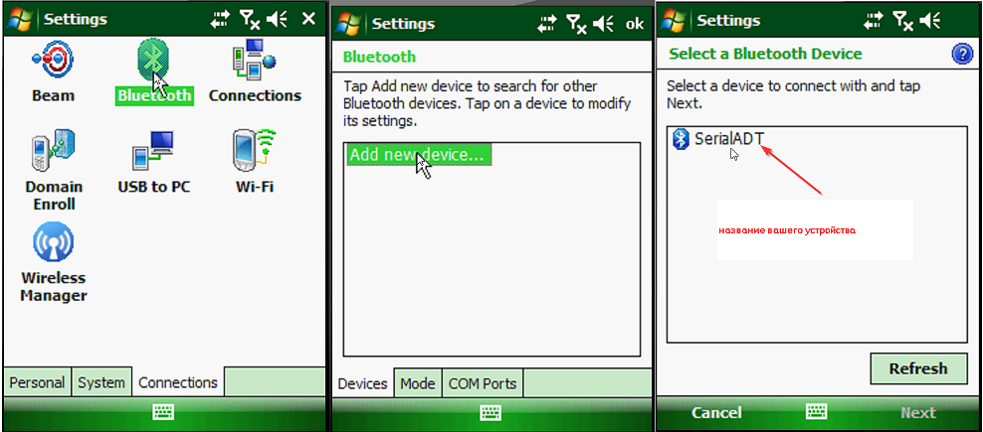
Task: Switch to the COM Ports tab
Action: pos(483,383)
